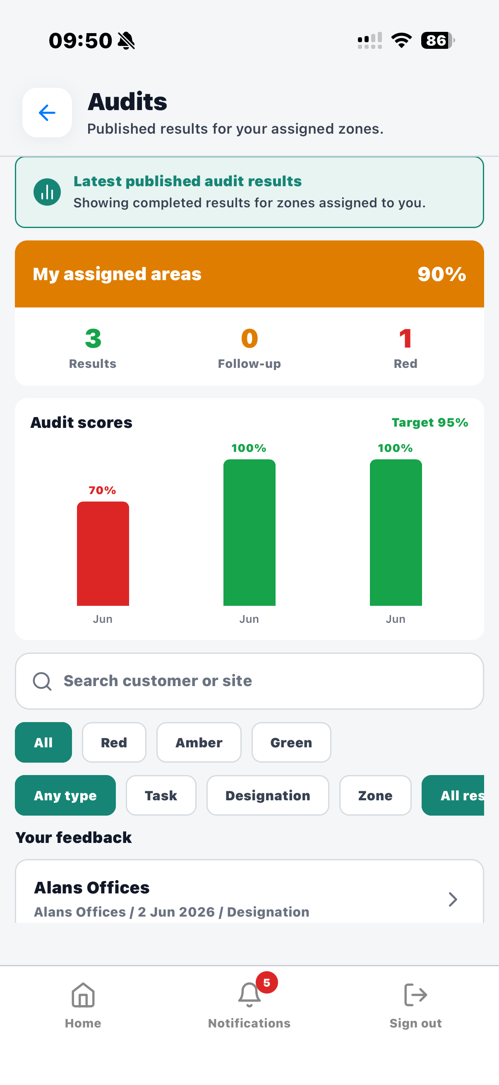Tap the Notifications tab label
Screen dimensions: 499x1085
point(249,1023)
